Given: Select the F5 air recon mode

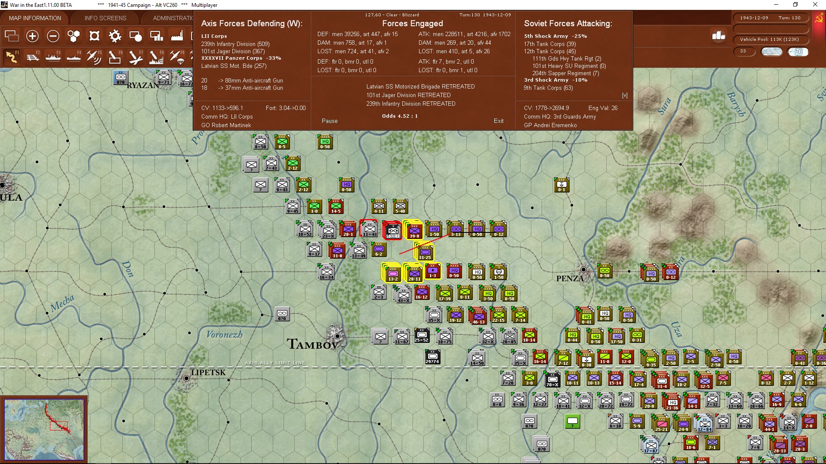Looking at the screenshot, I should coord(94,57).
